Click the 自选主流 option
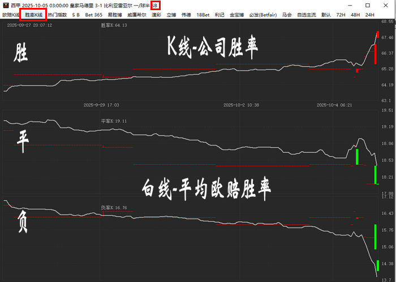The image size is (396, 282). [x=307, y=14]
